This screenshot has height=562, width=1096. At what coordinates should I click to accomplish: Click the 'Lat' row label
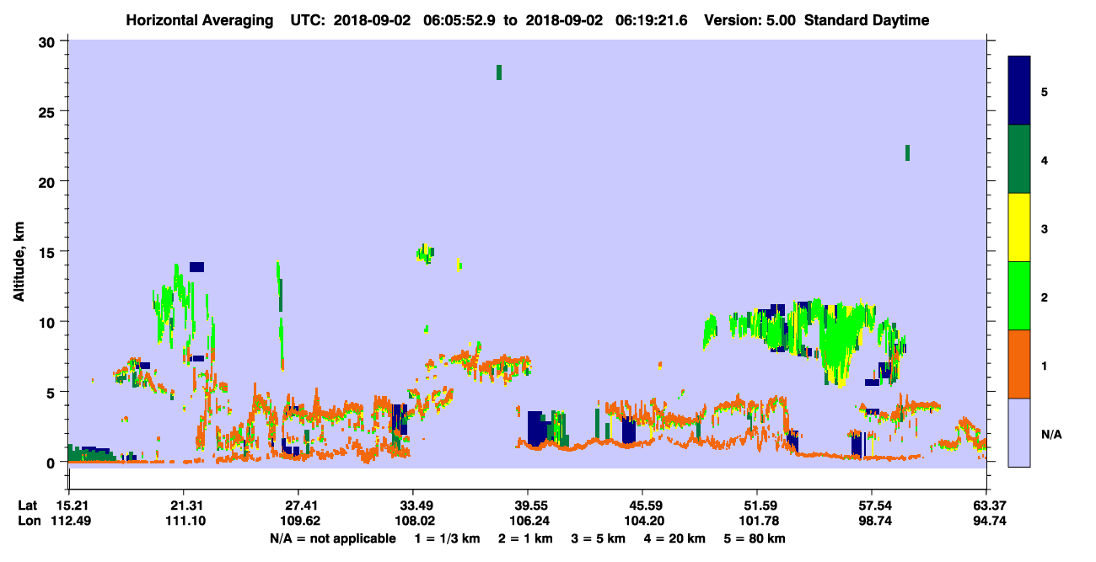pyautogui.click(x=27, y=506)
